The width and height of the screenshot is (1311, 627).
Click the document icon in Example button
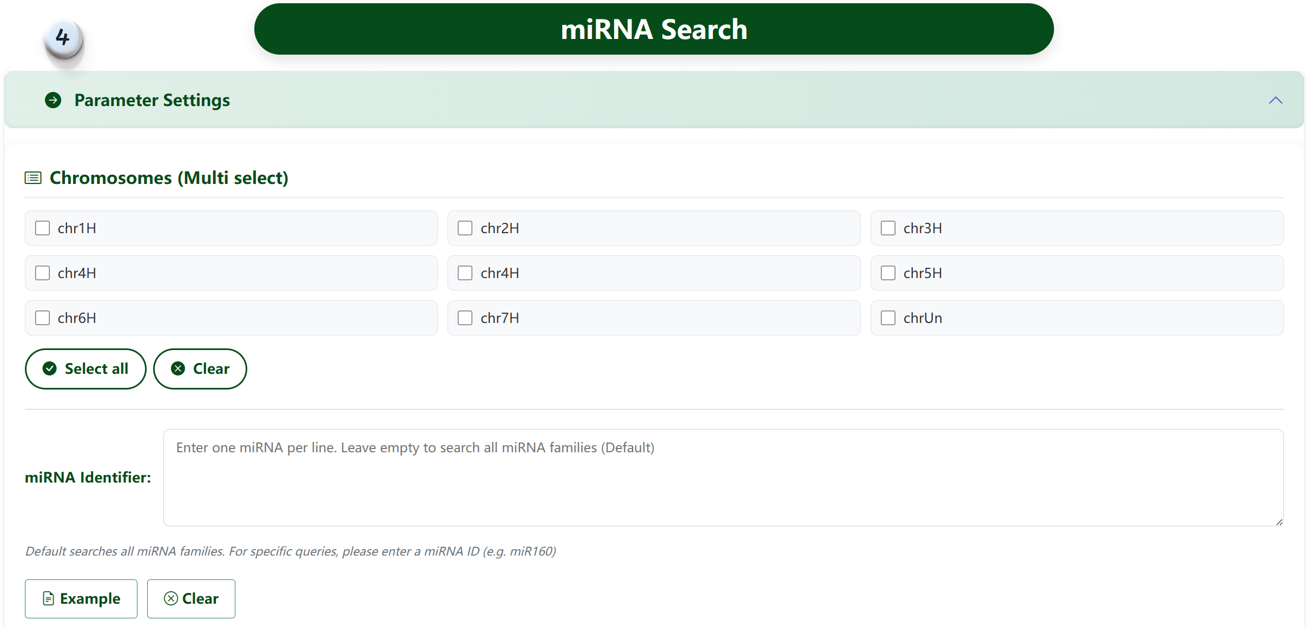[48, 599]
